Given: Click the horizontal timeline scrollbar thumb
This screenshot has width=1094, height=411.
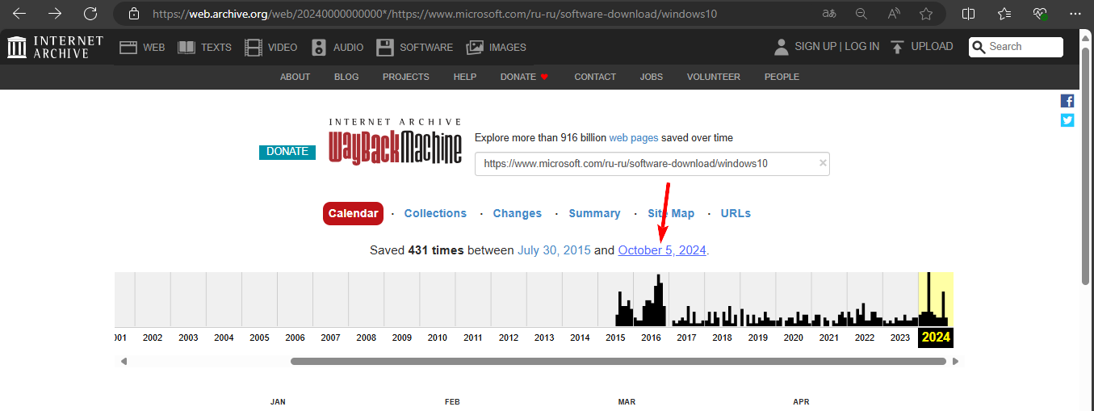Looking at the screenshot, I should point(618,361).
